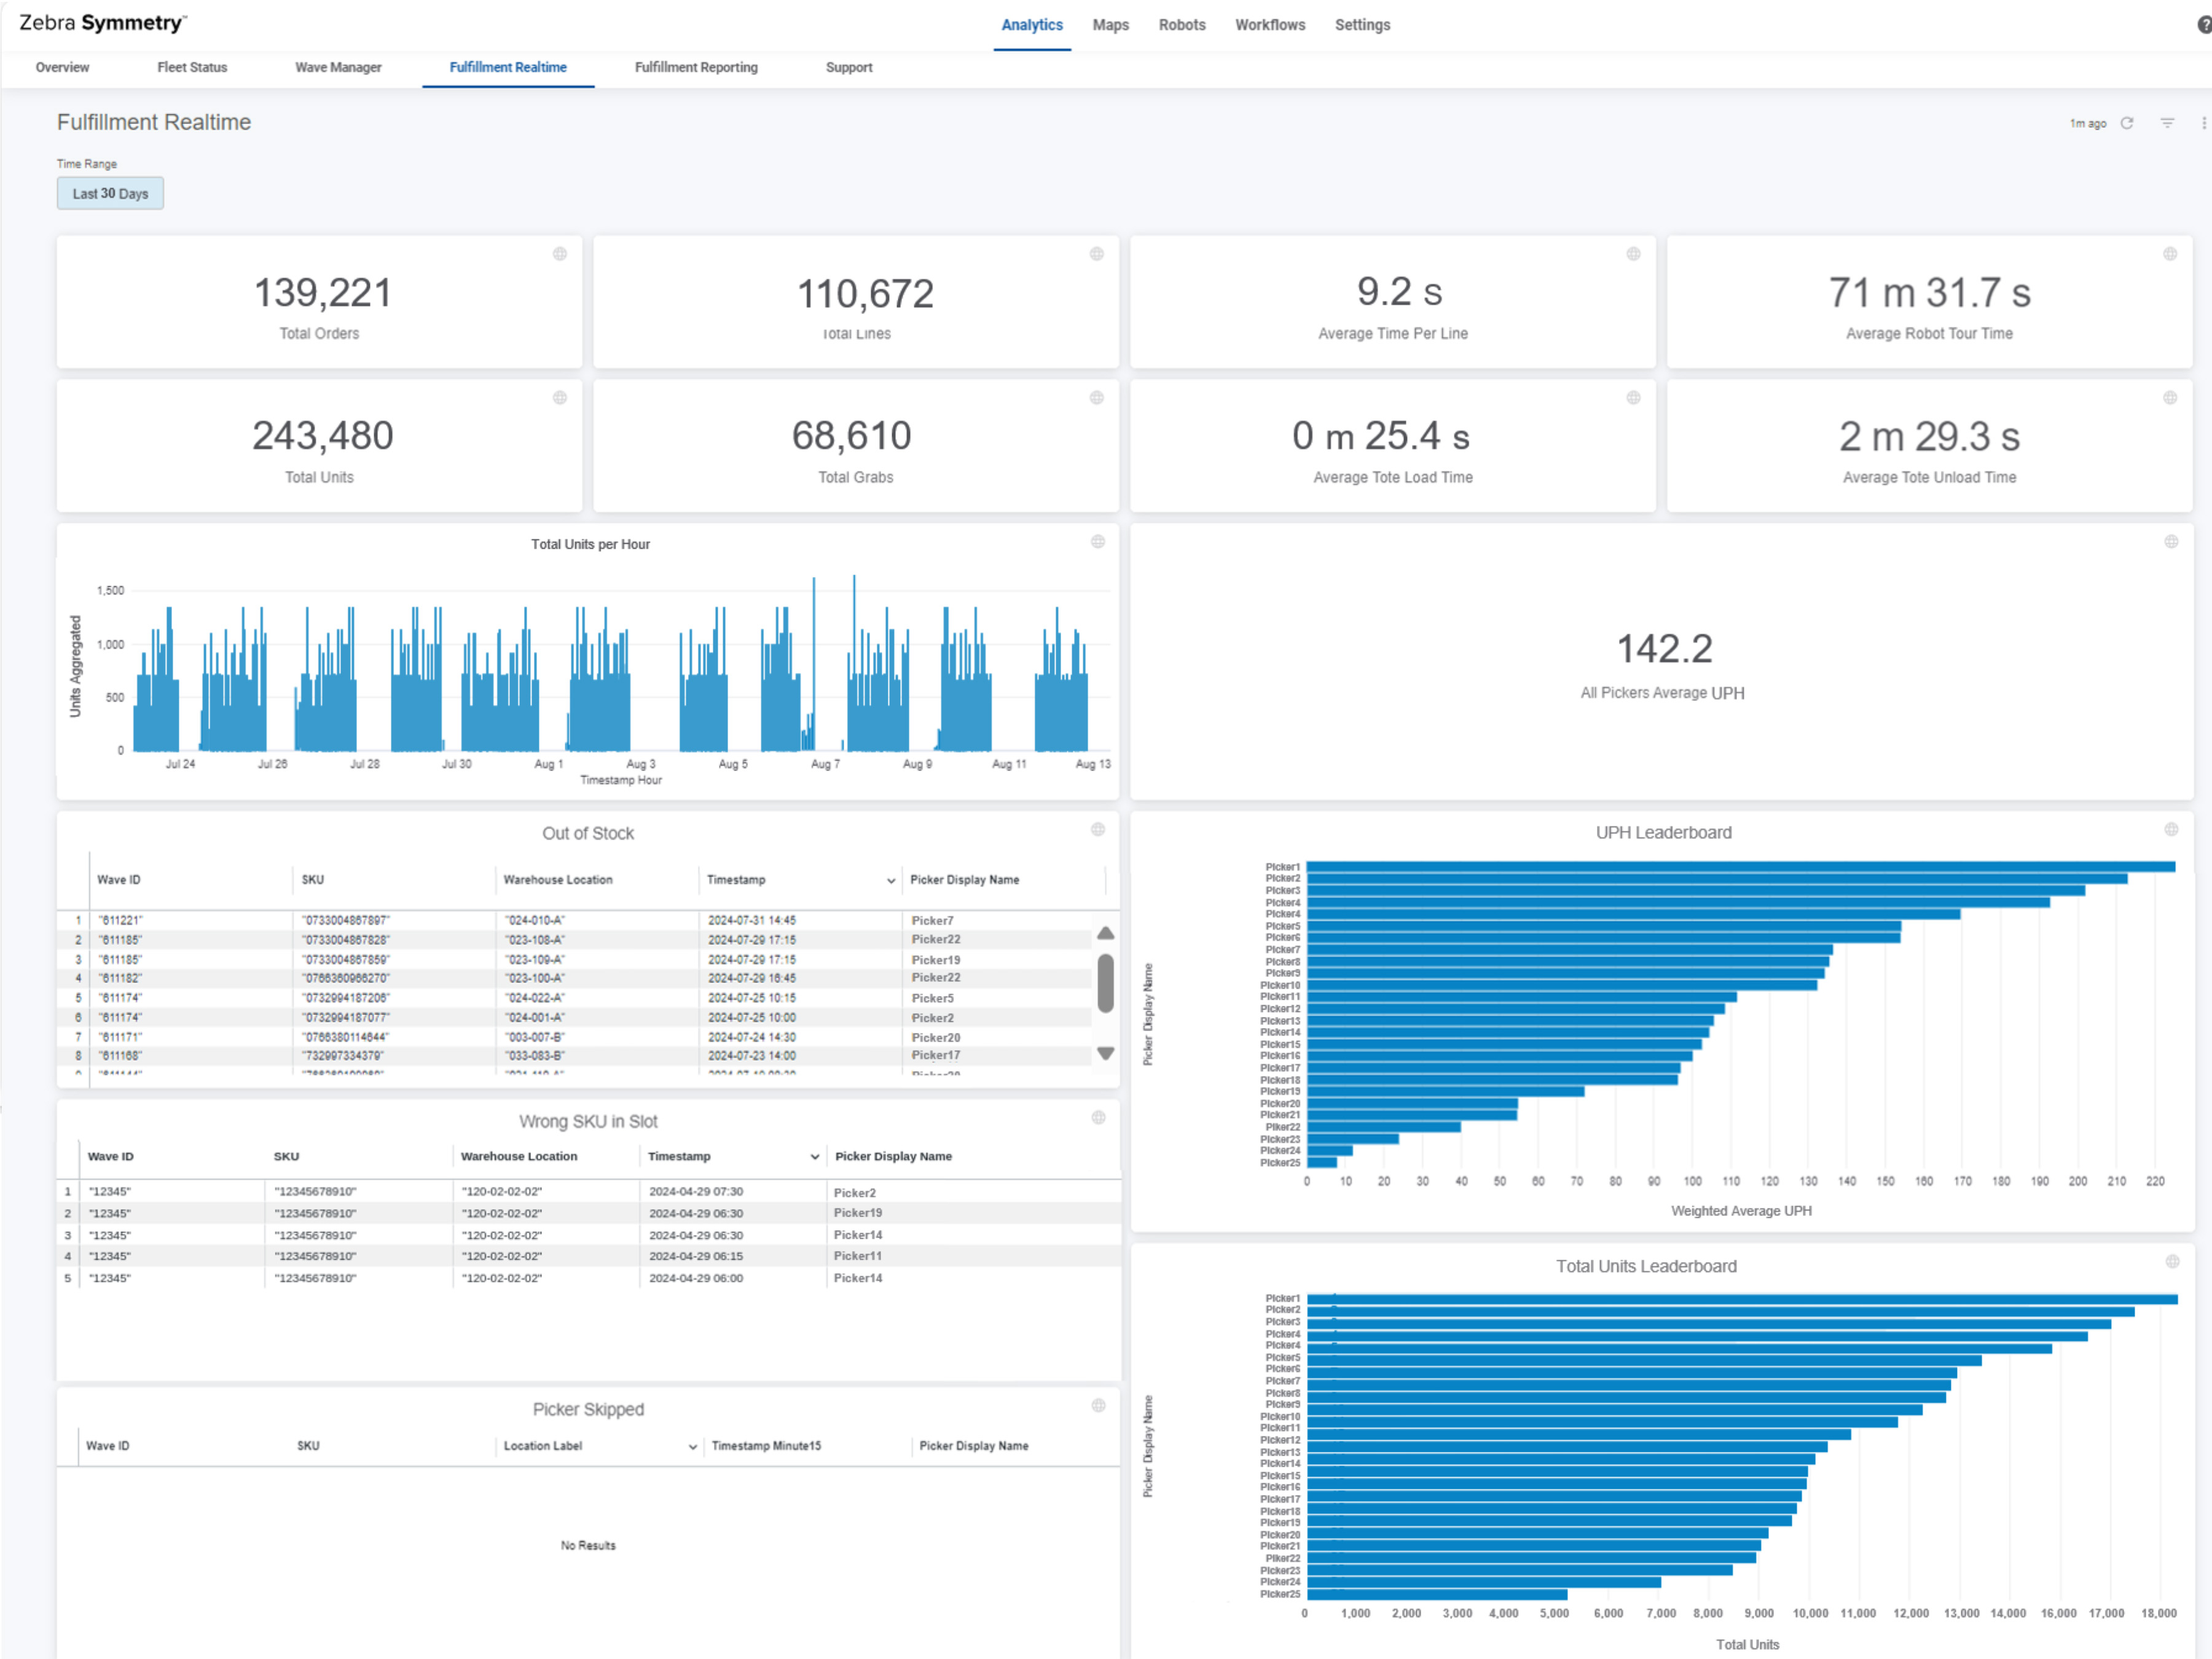The height and width of the screenshot is (1659, 2212).
Task: Sort Out of Stock by Picker Display Name header
Action: 965,880
